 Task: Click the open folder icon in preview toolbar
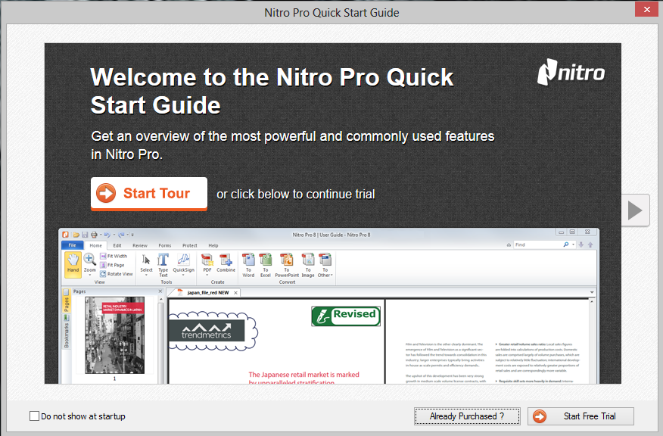(76, 235)
